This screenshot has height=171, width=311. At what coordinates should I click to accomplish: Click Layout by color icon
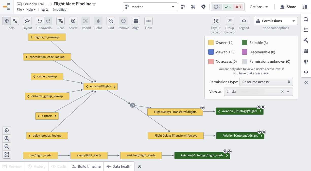216,21
